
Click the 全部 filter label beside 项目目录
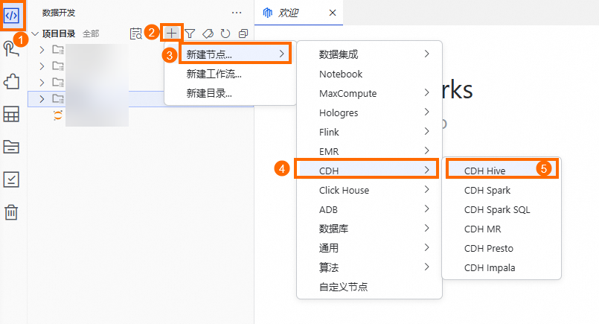point(91,34)
